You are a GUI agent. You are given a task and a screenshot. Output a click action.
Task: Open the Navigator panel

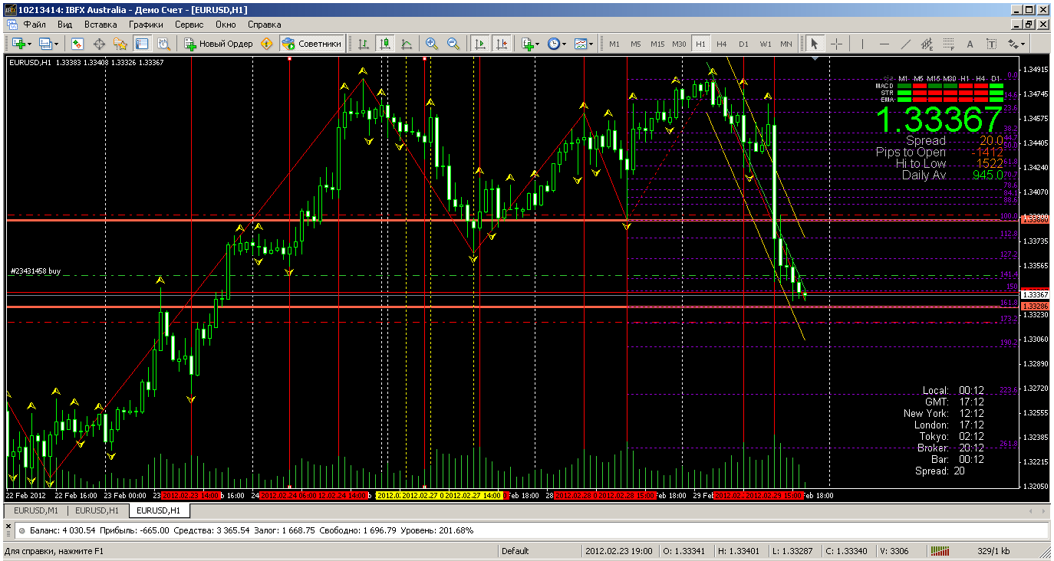pyautogui.click(x=120, y=44)
